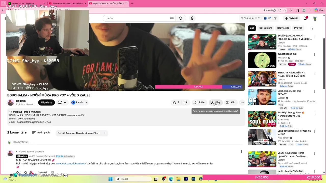Image resolution: width=326 pixels, height=183 pixels.
Task: Select the Související filter chip
Action: [283, 28]
